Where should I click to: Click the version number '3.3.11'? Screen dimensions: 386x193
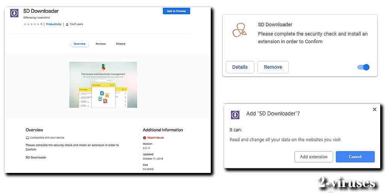click(146, 148)
